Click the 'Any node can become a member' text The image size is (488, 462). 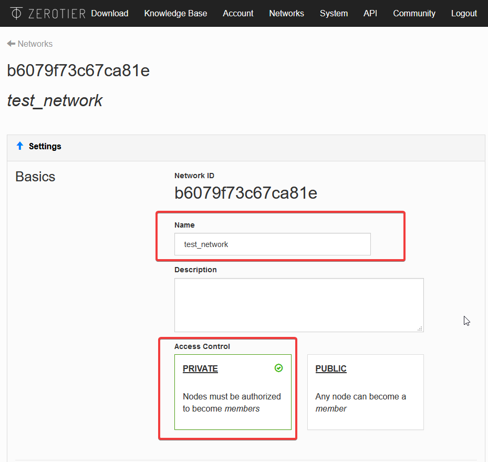tap(361, 403)
